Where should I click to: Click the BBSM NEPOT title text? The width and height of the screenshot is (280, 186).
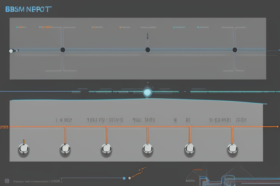pyautogui.click(x=28, y=9)
